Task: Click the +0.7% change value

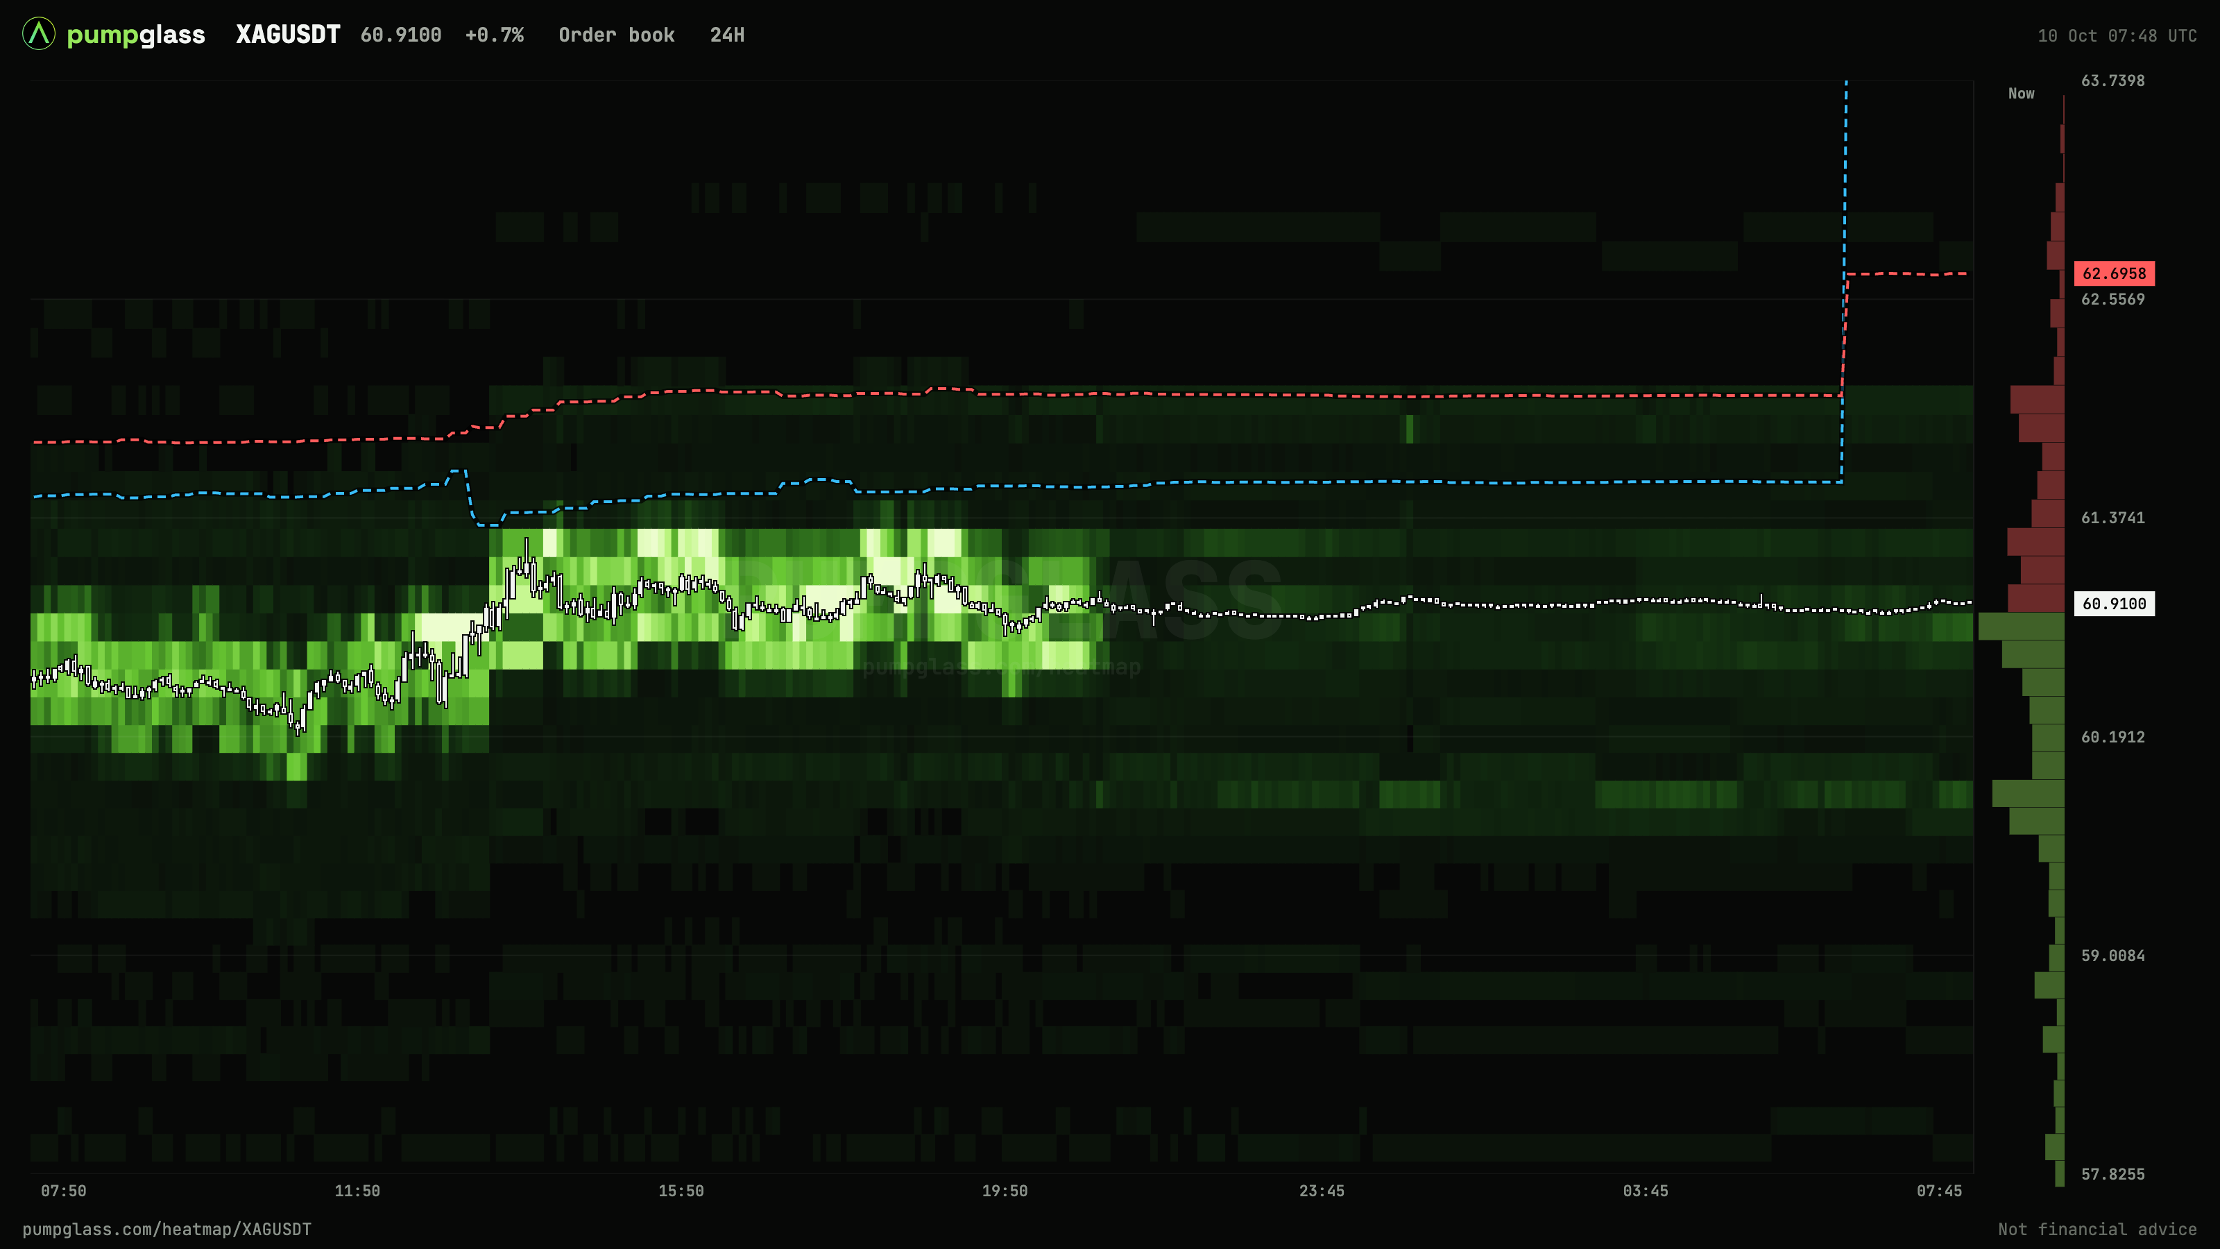Action: 495,35
